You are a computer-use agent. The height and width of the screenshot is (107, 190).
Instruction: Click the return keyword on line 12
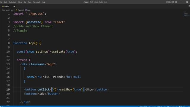point(22,60)
